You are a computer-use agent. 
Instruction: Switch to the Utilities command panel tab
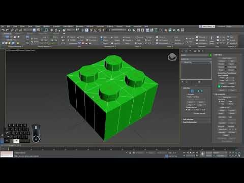[203, 51]
